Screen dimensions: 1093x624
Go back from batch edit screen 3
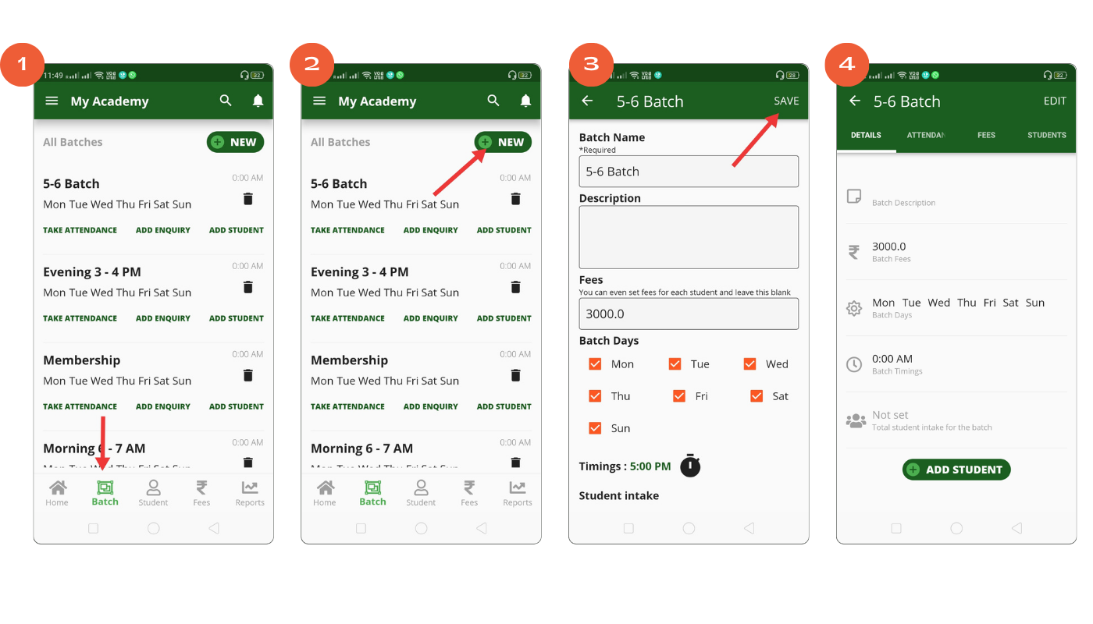(587, 101)
